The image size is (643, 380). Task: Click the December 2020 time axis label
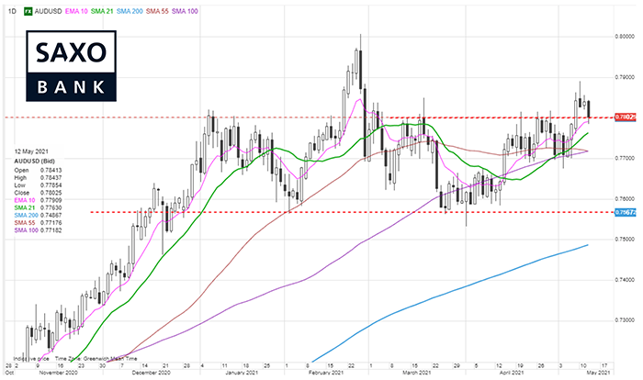click(x=152, y=373)
